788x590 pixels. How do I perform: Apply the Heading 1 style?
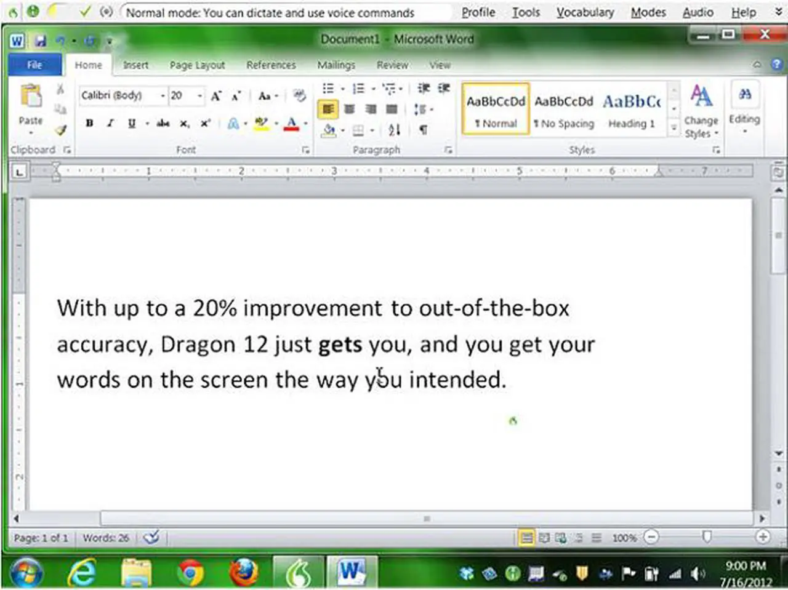[x=632, y=110]
